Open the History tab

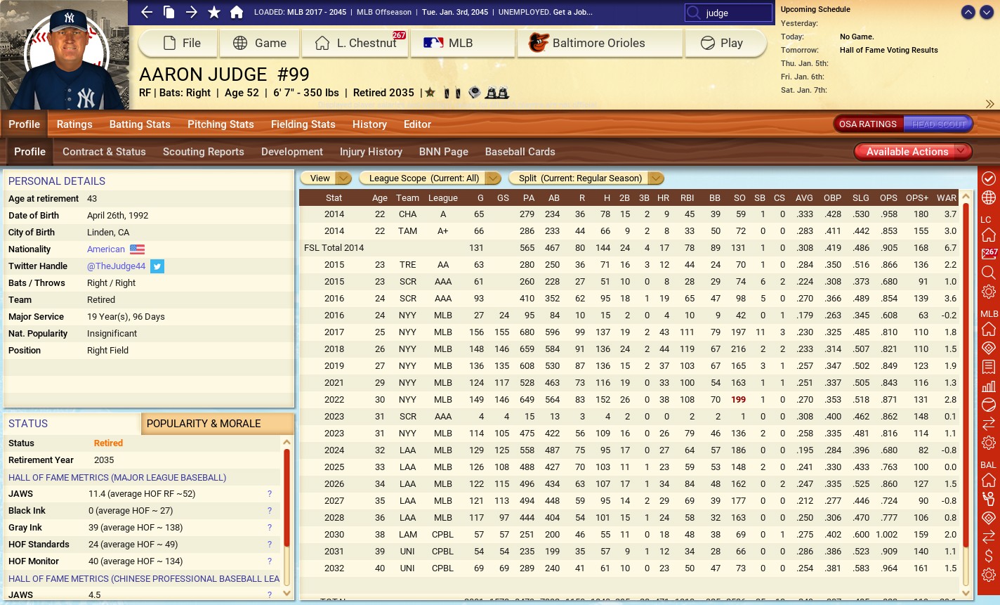pos(369,124)
